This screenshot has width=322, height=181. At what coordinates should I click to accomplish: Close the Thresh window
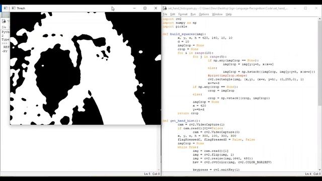pos(155,8)
